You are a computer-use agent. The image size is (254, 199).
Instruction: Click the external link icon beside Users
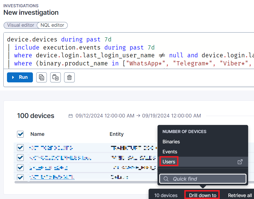240,162
